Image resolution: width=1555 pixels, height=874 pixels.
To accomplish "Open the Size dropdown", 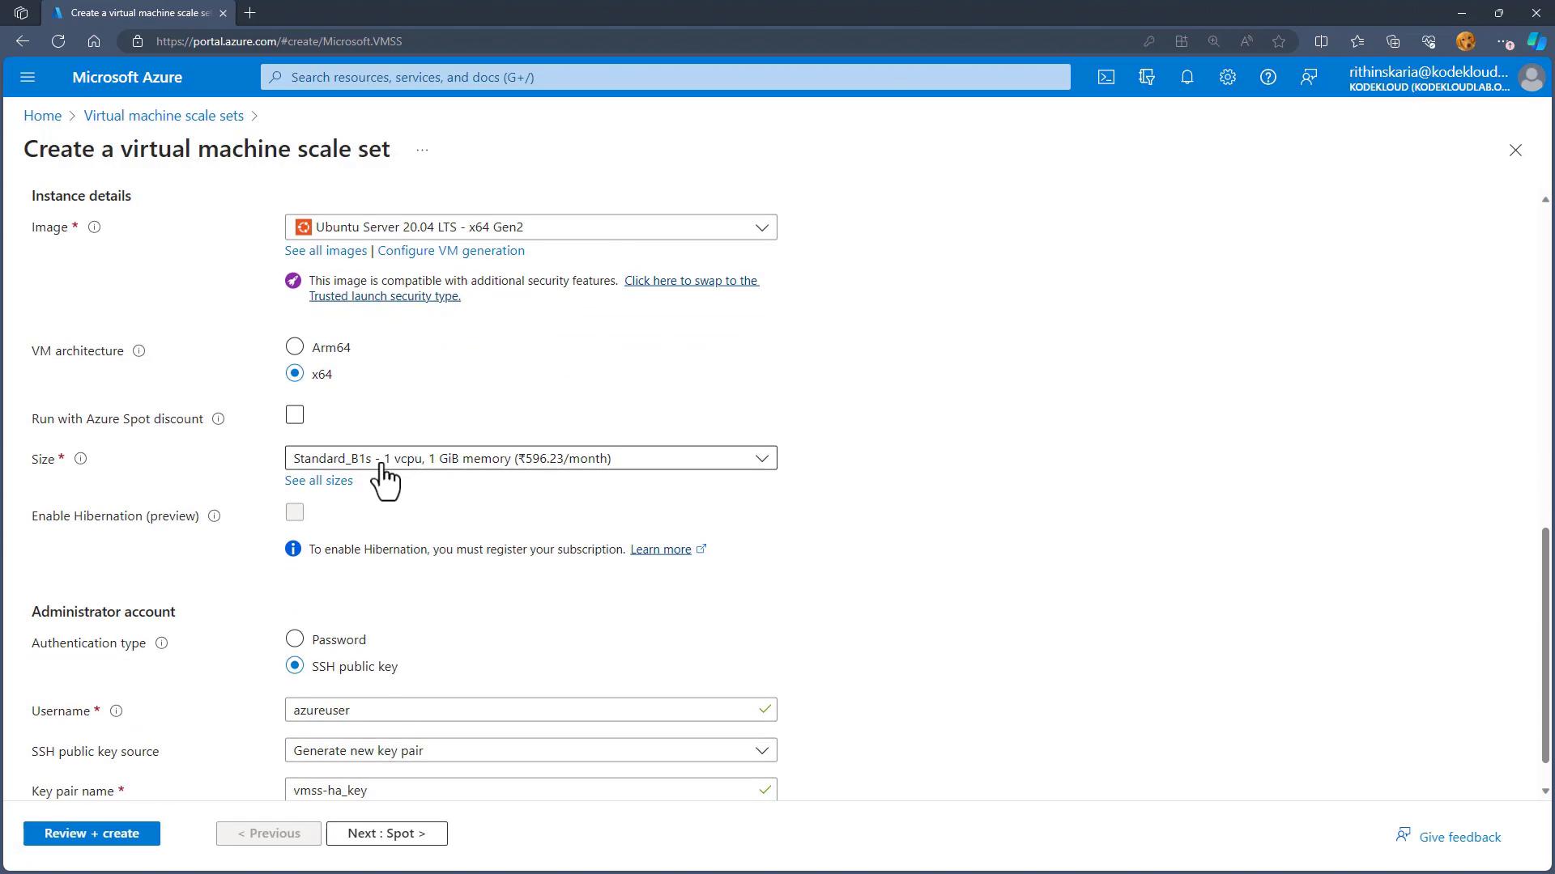I will pyautogui.click(x=530, y=458).
